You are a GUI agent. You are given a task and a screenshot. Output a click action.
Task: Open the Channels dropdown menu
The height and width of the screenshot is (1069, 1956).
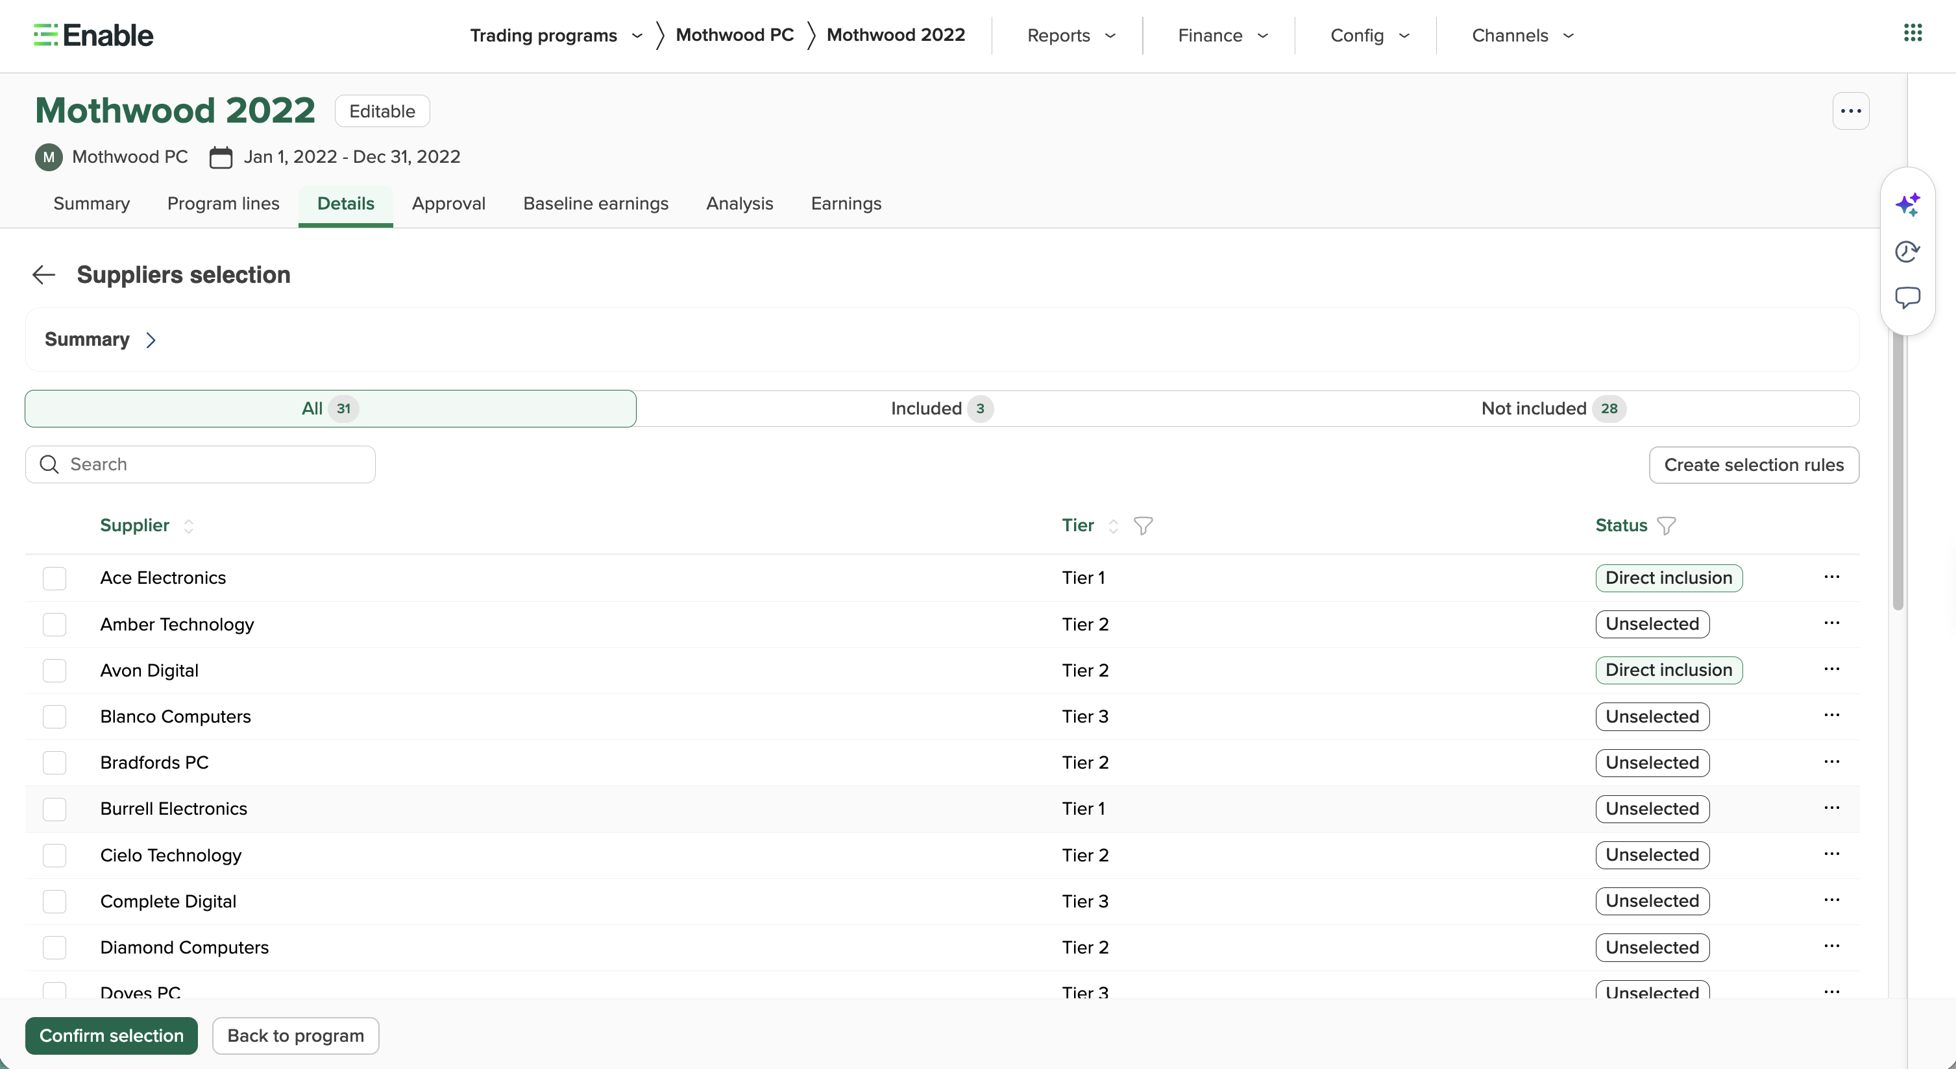click(x=1522, y=36)
